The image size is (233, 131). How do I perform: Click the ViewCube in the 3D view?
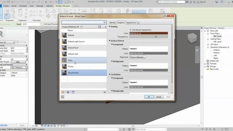pos(192,38)
